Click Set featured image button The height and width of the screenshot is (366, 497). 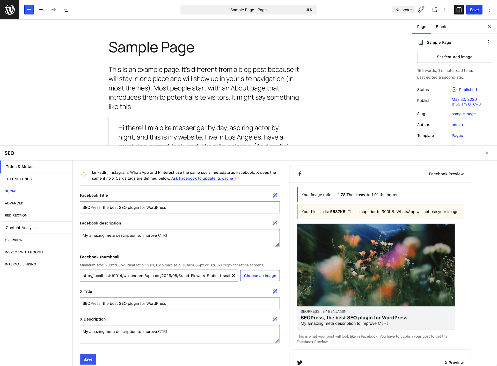(455, 57)
